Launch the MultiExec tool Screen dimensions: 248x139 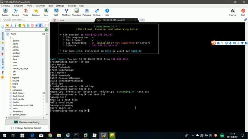(x=66, y=12)
